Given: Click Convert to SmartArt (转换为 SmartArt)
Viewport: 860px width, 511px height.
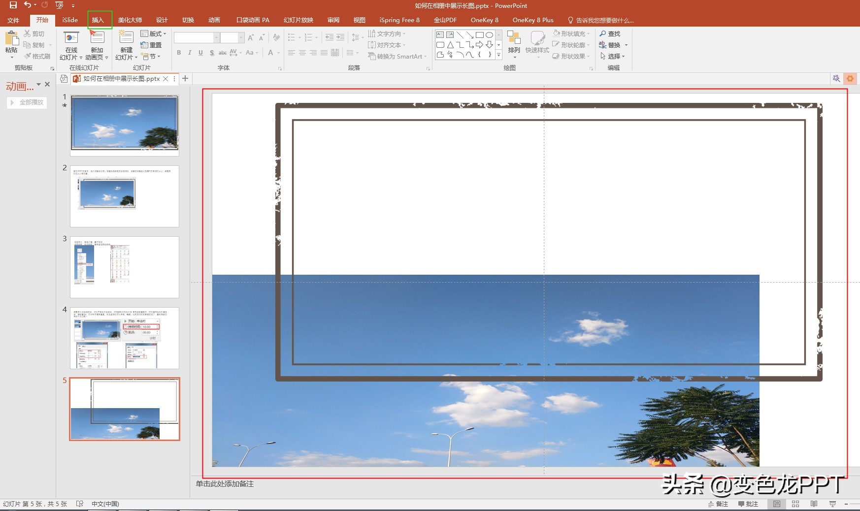Looking at the screenshot, I should click(397, 56).
